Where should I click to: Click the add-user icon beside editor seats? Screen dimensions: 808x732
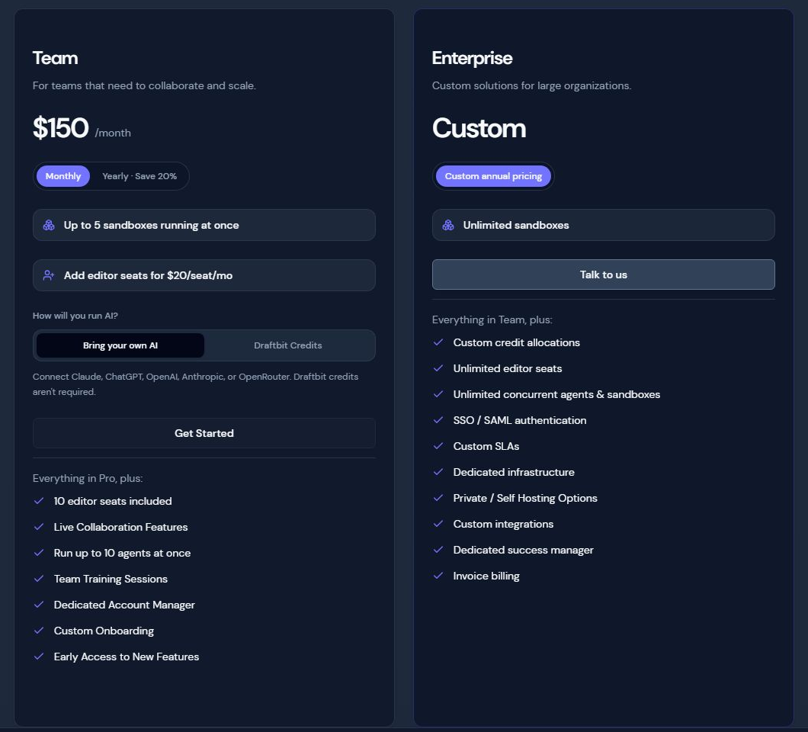click(49, 275)
